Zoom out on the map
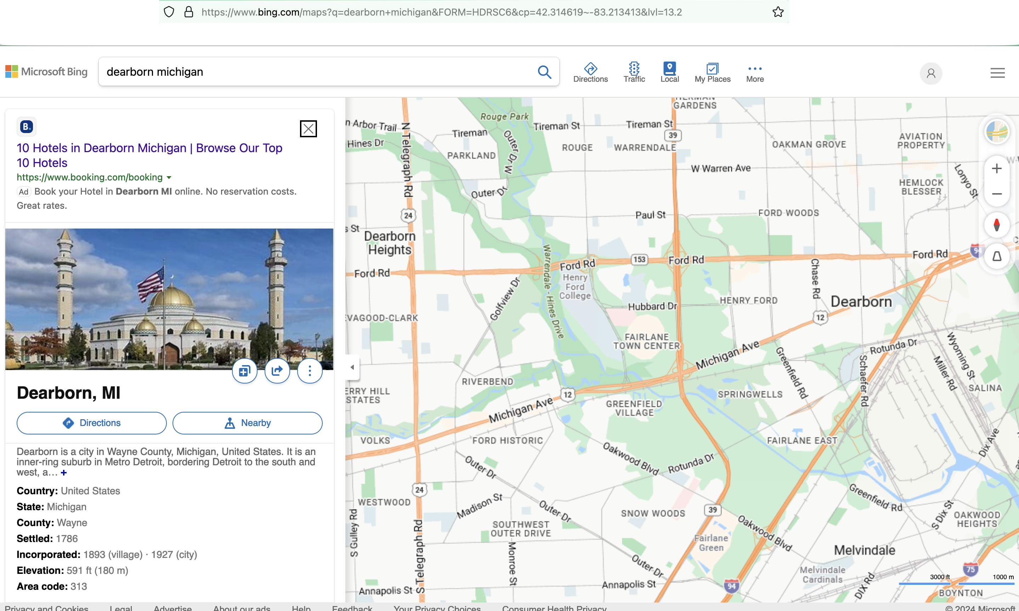Image resolution: width=1019 pixels, height=611 pixels. (996, 194)
